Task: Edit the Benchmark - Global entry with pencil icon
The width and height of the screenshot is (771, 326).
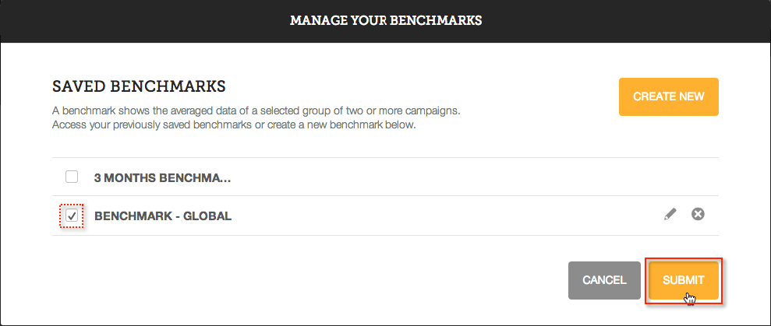Action: 670,214
